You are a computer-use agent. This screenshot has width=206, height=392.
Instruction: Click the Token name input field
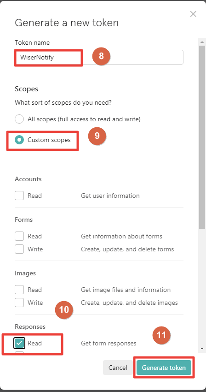pos(99,57)
